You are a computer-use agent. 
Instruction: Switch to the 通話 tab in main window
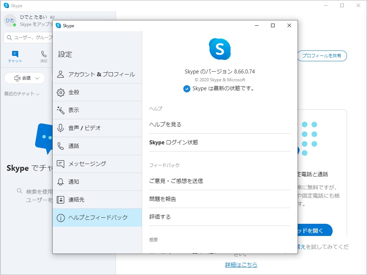click(x=44, y=56)
